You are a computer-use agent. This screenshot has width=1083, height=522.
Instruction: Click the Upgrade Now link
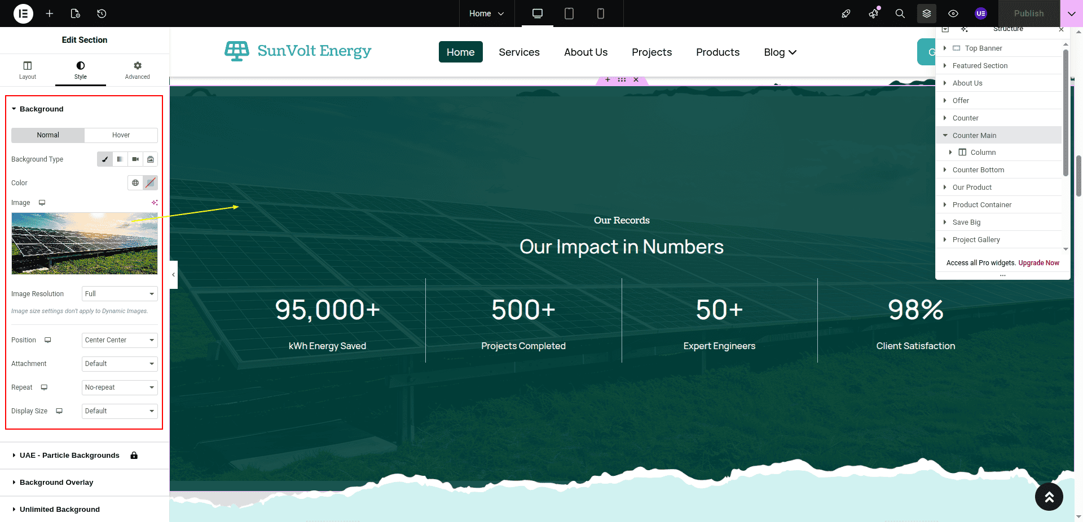(1038, 263)
